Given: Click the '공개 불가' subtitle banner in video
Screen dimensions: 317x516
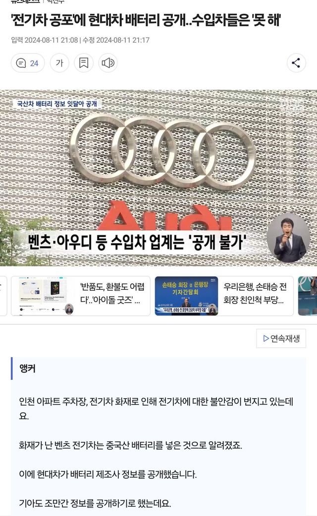Looking at the screenshot, I should [x=137, y=242].
